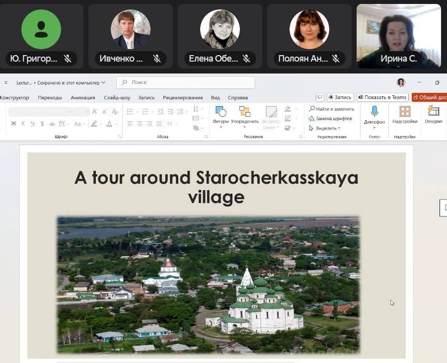This screenshot has width=447, height=363.
Task: Justify paragraph text
Action: [x=159, y=124]
